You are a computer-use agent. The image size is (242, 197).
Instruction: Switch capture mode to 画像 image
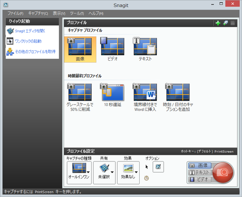[200, 165]
